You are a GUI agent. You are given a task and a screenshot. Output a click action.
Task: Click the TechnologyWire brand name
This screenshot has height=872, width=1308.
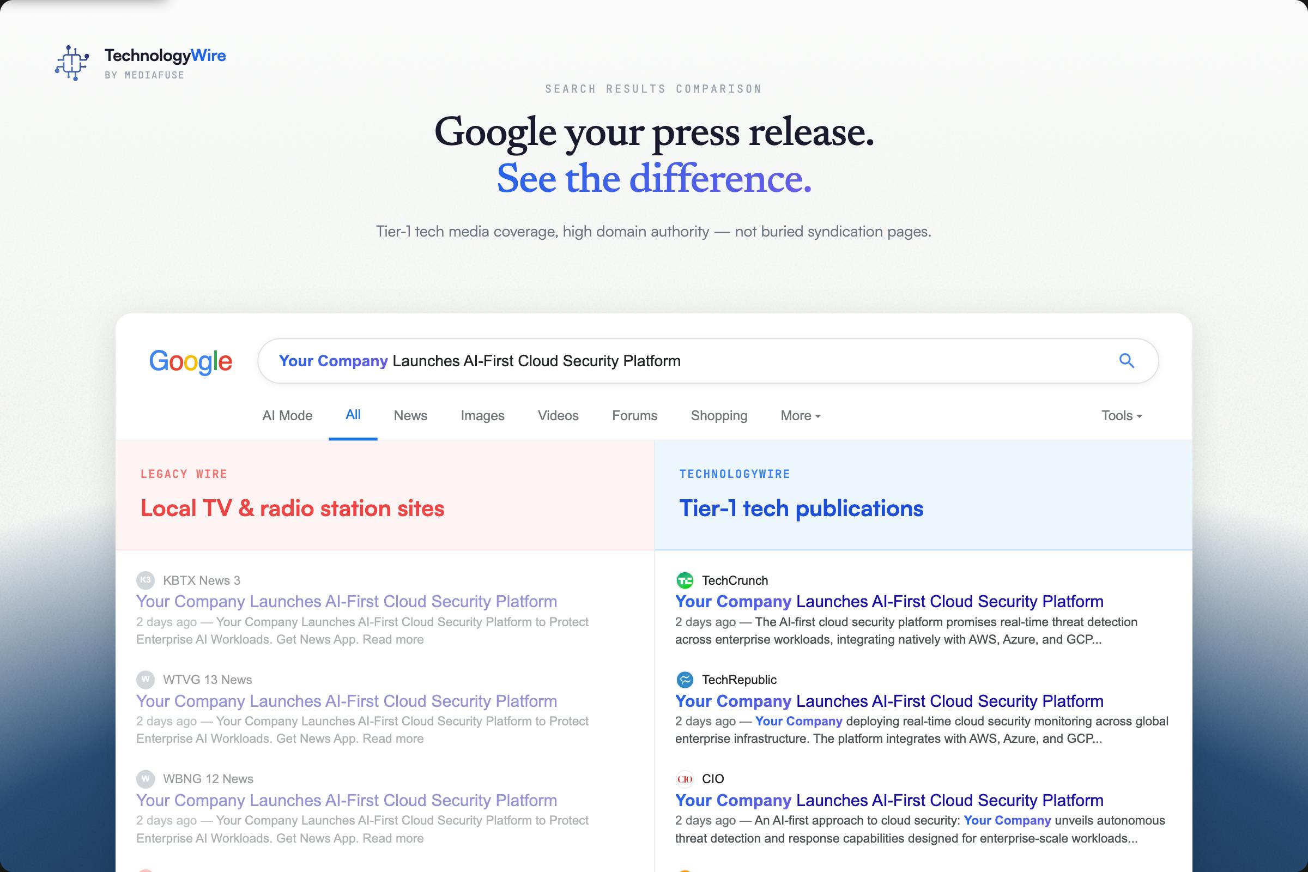[165, 56]
